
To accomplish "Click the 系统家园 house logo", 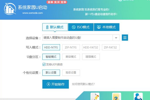I will pyautogui.click(x=10, y=9).
